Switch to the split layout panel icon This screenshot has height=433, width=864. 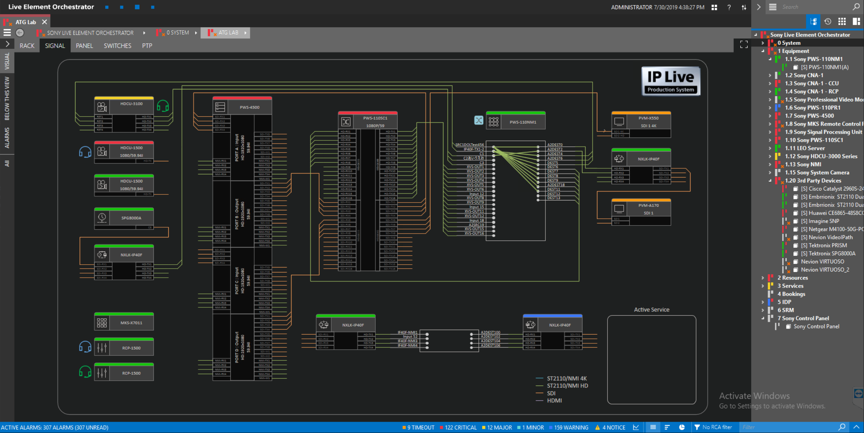point(856,22)
